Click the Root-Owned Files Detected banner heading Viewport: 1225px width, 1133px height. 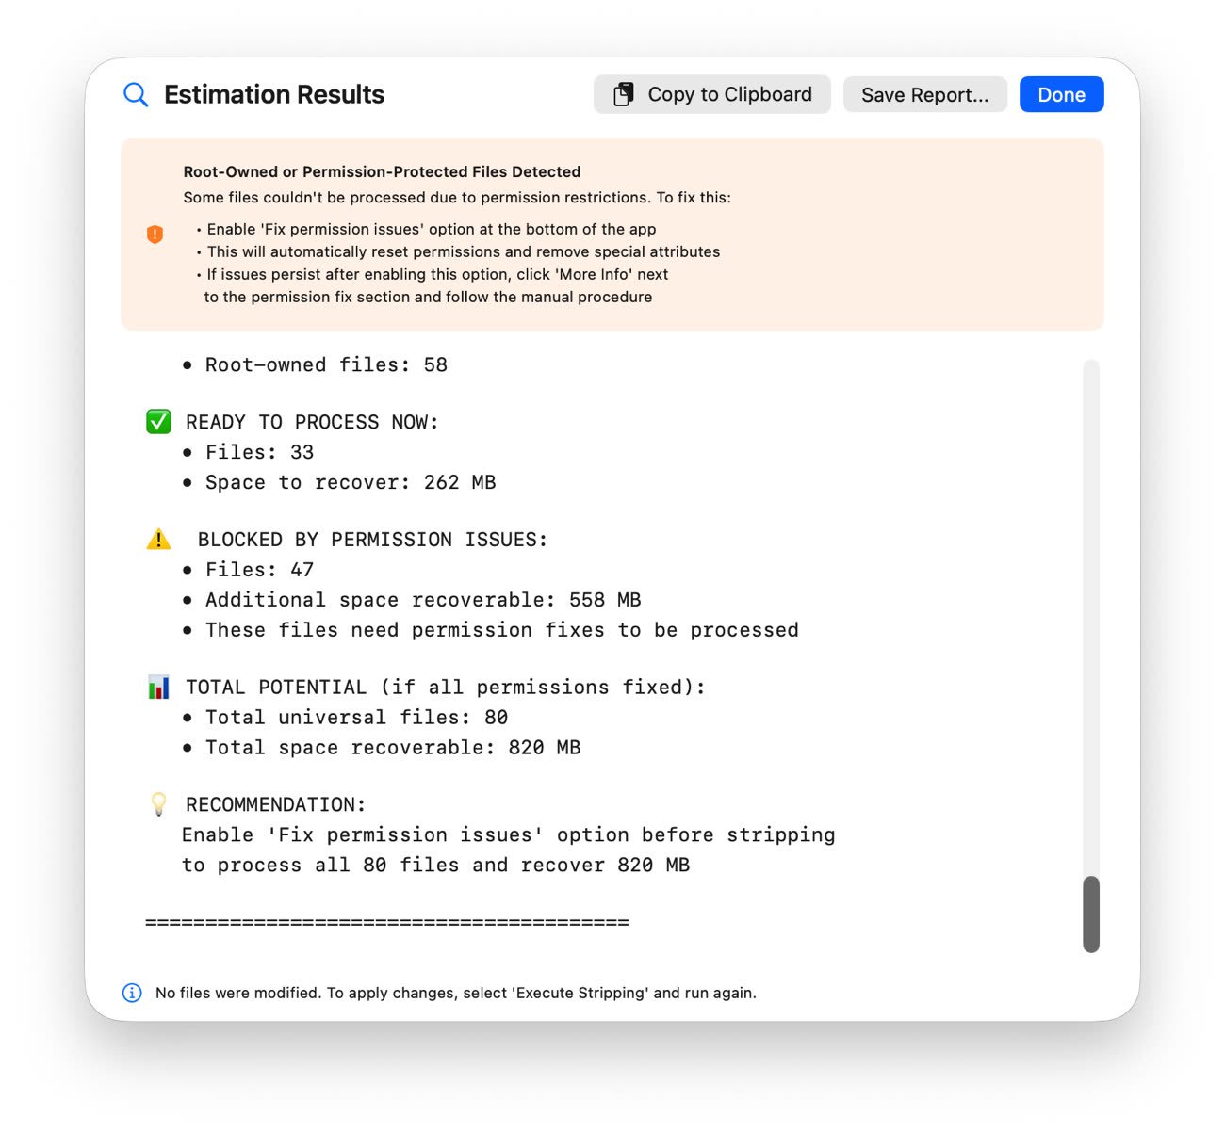pyautogui.click(x=382, y=171)
